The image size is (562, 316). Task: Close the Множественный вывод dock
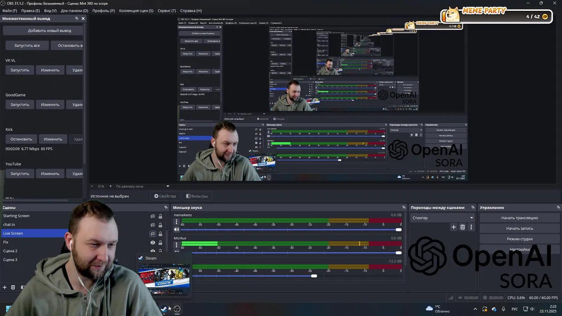pos(83,18)
